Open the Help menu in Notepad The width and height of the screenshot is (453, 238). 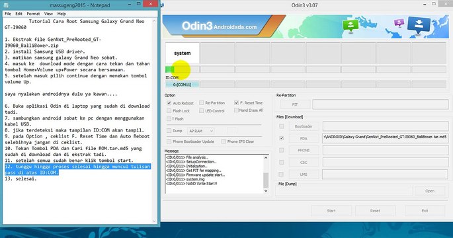coord(62,14)
